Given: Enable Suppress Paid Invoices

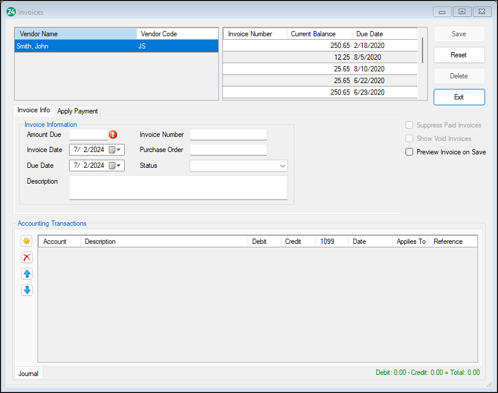Looking at the screenshot, I should tap(409, 125).
